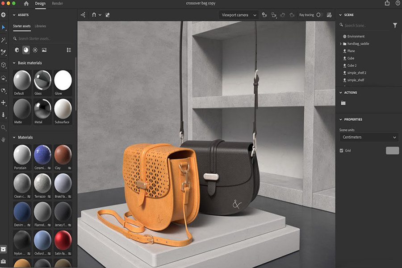Apply the Glass material

(x=42, y=83)
